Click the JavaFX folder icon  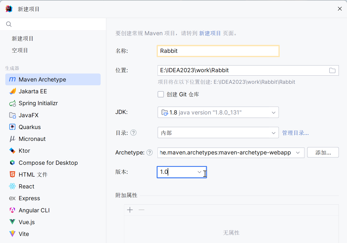click(x=12, y=115)
